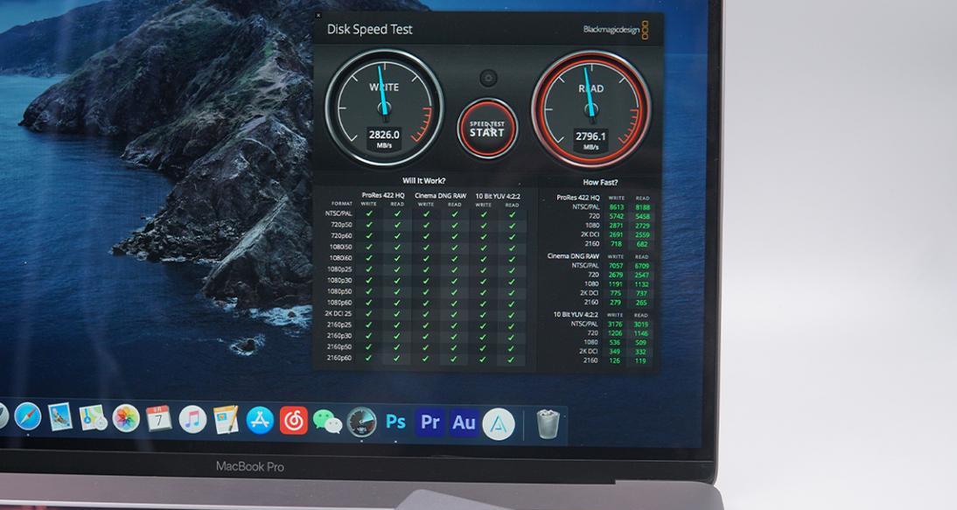957x510 pixels.
Task: Click the 8613 write value
Action: coord(617,207)
